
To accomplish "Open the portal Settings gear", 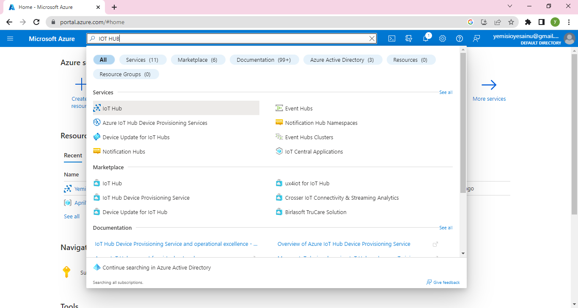I will pos(443,38).
